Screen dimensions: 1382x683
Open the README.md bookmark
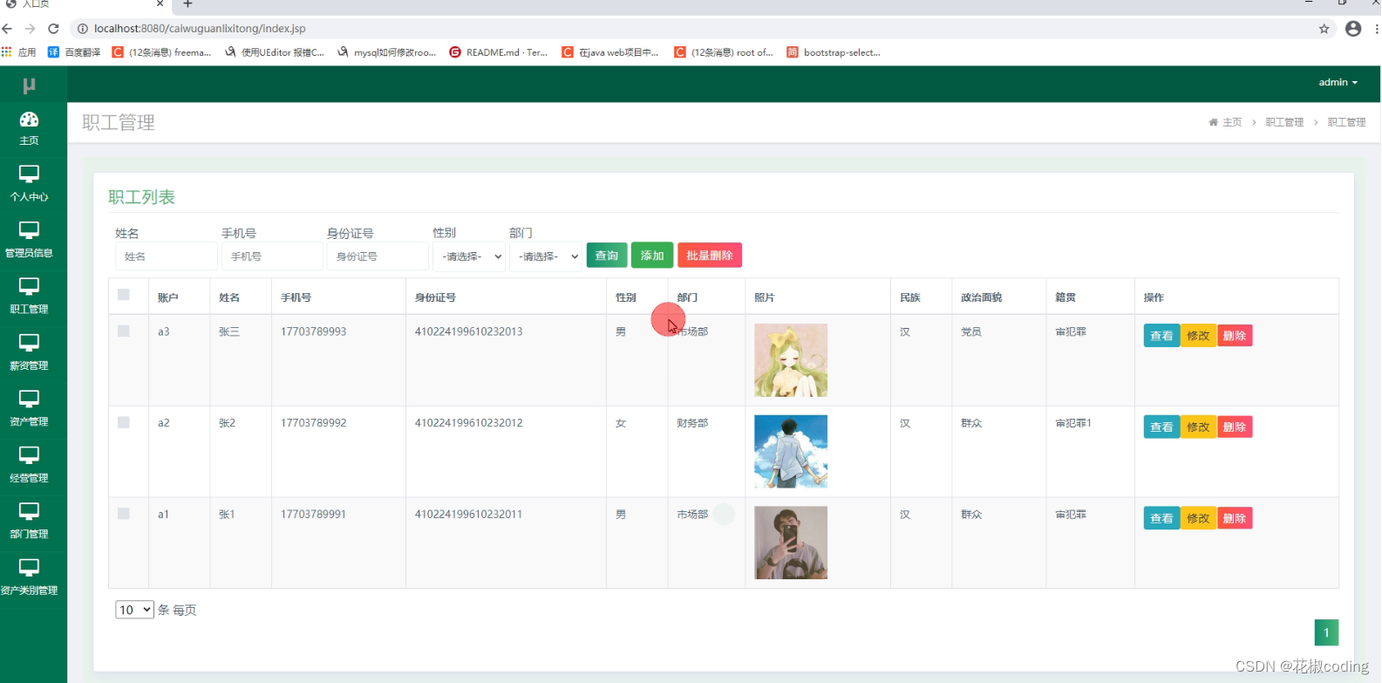tap(499, 52)
